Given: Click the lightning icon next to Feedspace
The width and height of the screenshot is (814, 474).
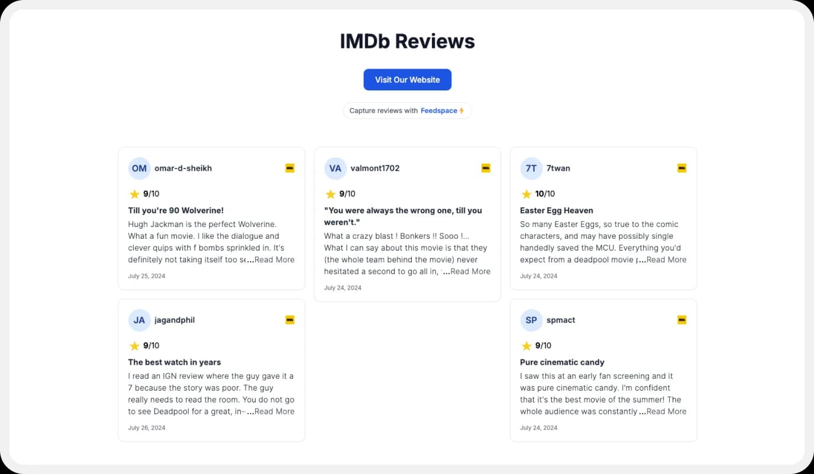Looking at the screenshot, I should coord(461,111).
